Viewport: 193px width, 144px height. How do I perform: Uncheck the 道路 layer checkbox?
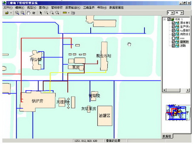point(173,46)
